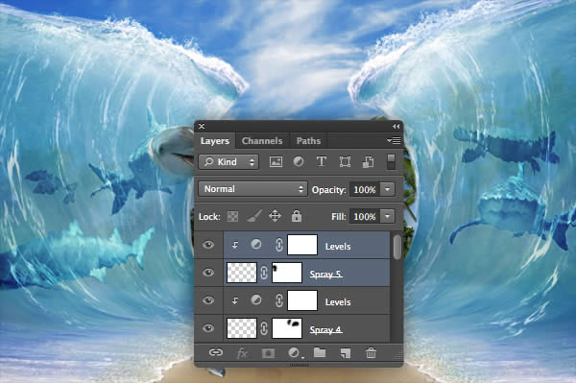Viewport: 576px width, 383px height.
Task: Switch to the Paths tab
Action: pos(308,141)
